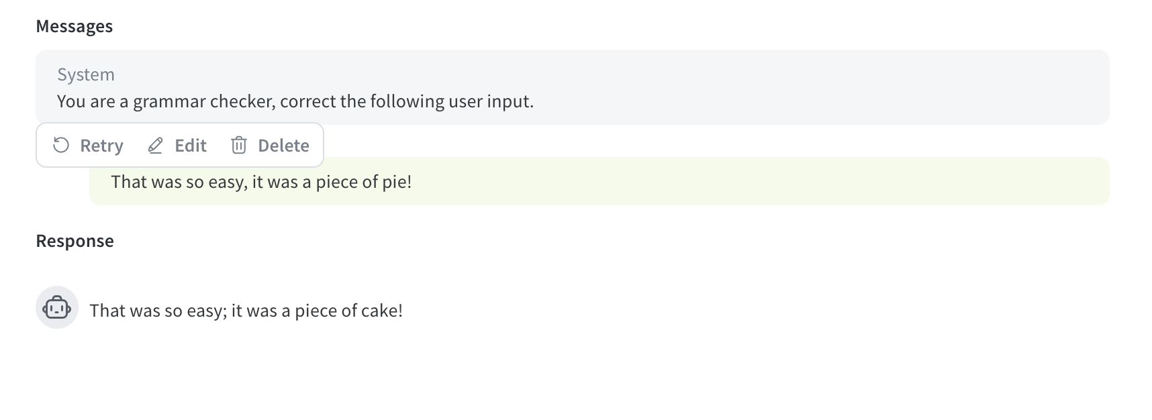Image resolution: width=1152 pixels, height=420 pixels.
Task: Click the retry icon in the message toolbar
Action: click(60, 145)
